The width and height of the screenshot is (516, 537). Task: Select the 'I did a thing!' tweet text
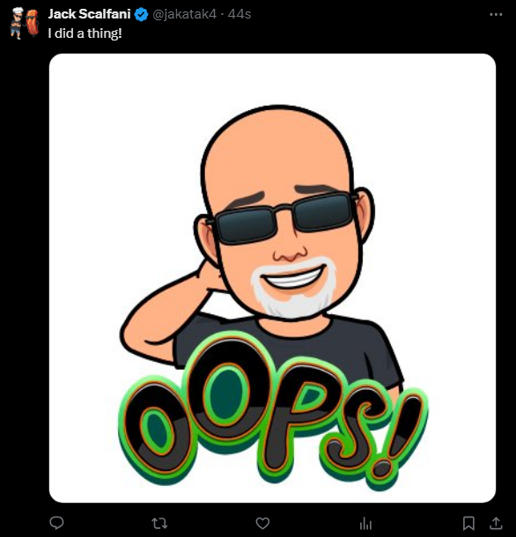[x=85, y=33]
